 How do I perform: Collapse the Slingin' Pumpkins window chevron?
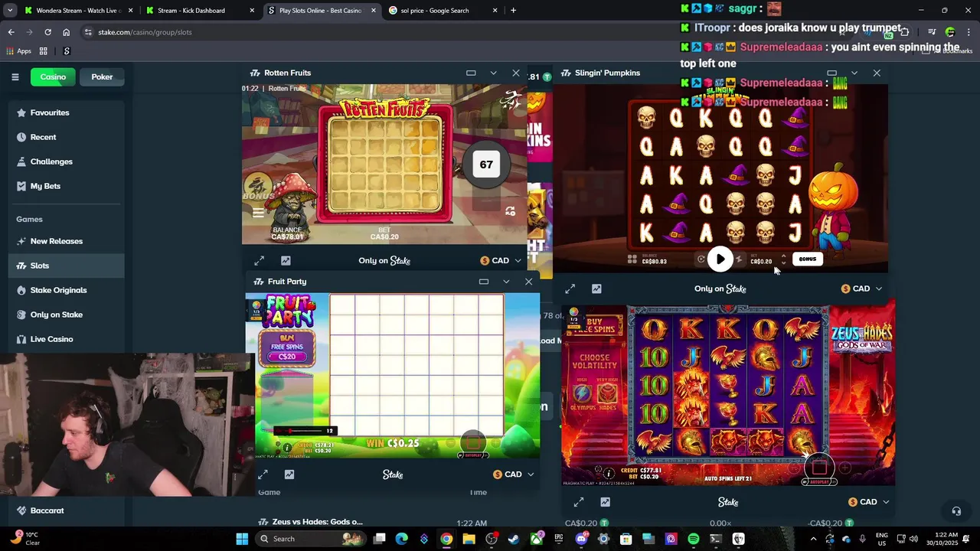pyautogui.click(x=854, y=73)
